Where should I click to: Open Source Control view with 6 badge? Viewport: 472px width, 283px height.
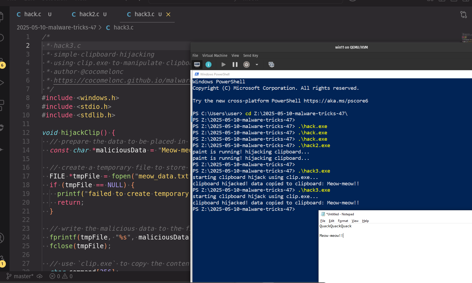[2, 63]
